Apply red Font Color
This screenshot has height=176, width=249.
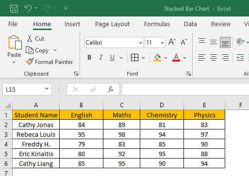click(x=176, y=57)
